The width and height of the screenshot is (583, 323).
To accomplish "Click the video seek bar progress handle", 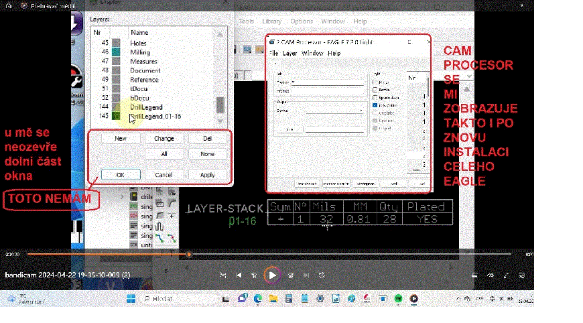I will (x=189, y=255).
